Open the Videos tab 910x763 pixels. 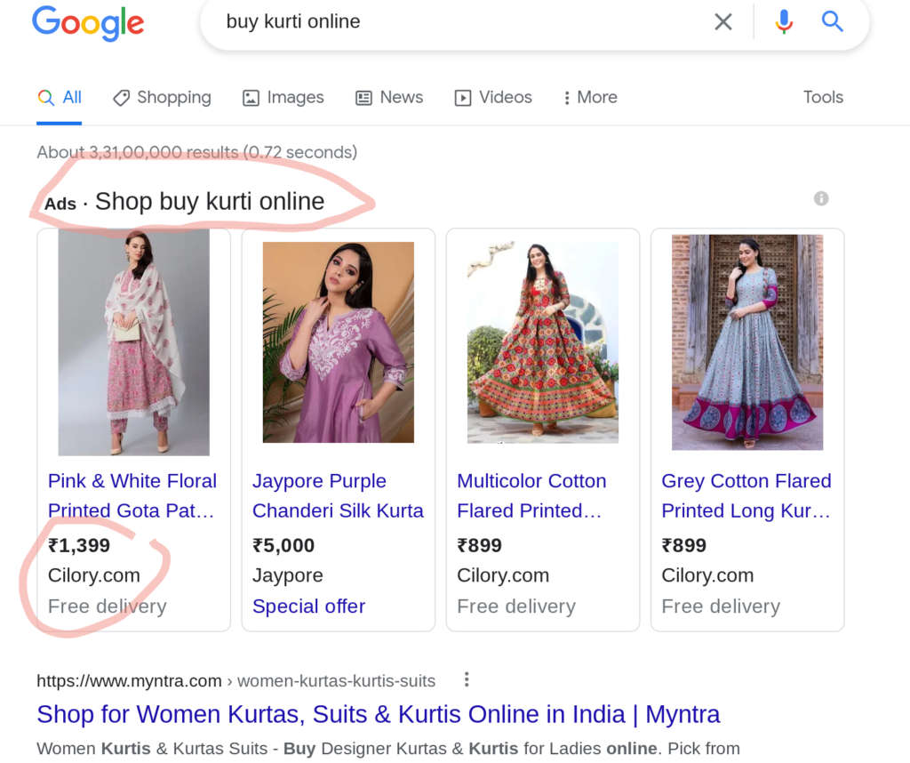pos(493,98)
